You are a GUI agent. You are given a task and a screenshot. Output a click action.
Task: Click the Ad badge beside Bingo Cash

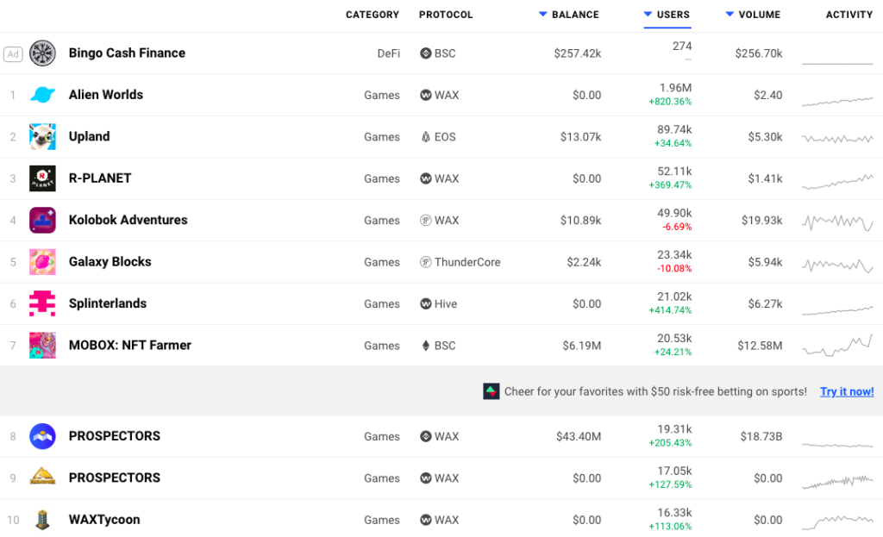[13, 53]
